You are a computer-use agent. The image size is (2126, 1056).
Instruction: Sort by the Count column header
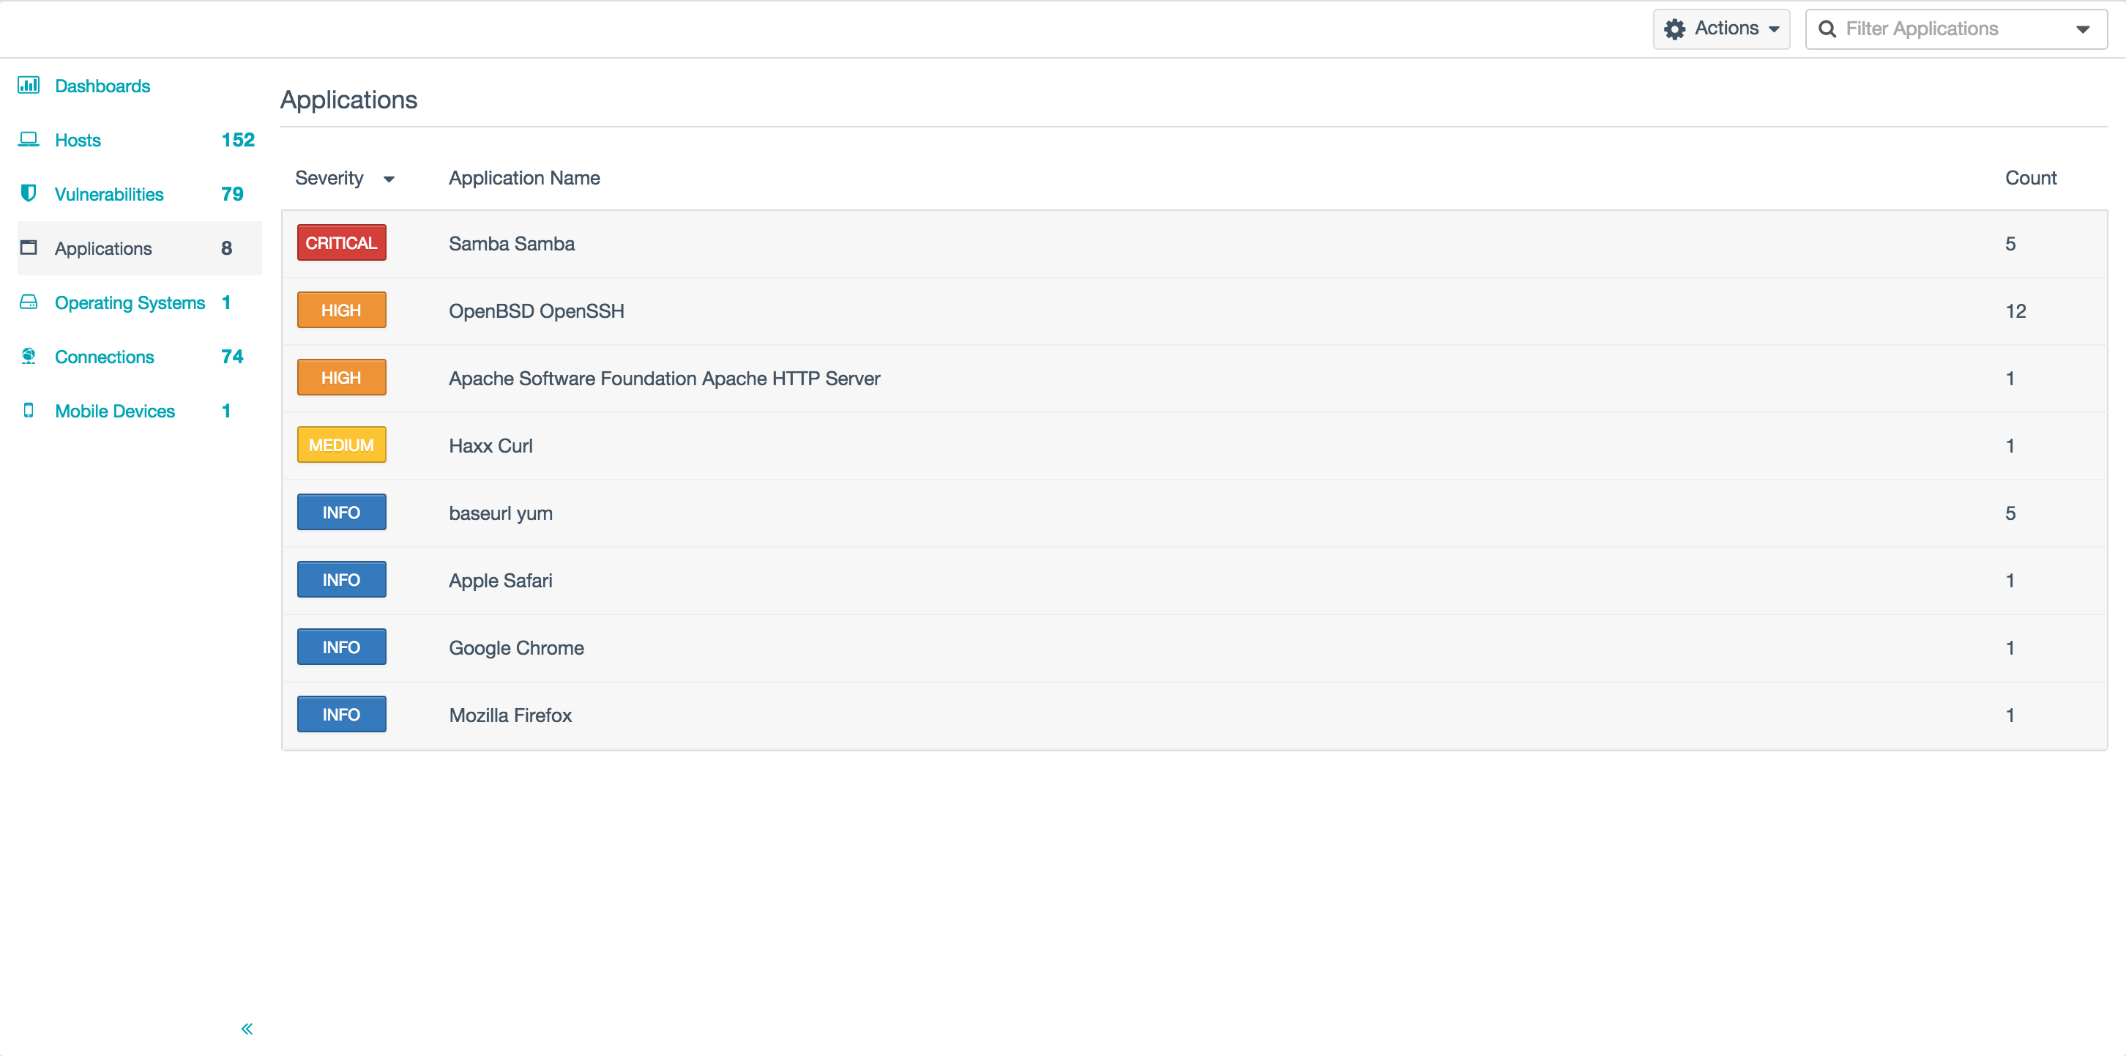click(x=2030, y=179)
